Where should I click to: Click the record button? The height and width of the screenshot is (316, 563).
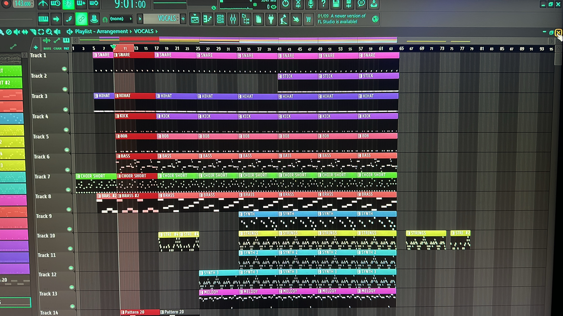(x=6, y=3)
